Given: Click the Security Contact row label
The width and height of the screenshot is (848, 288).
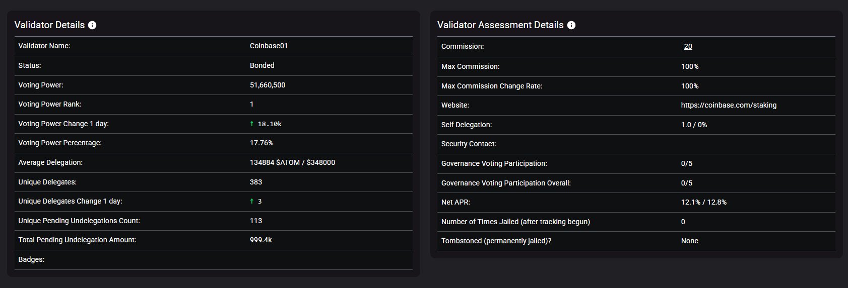Looking at the screenshot, I should (469, 144).
